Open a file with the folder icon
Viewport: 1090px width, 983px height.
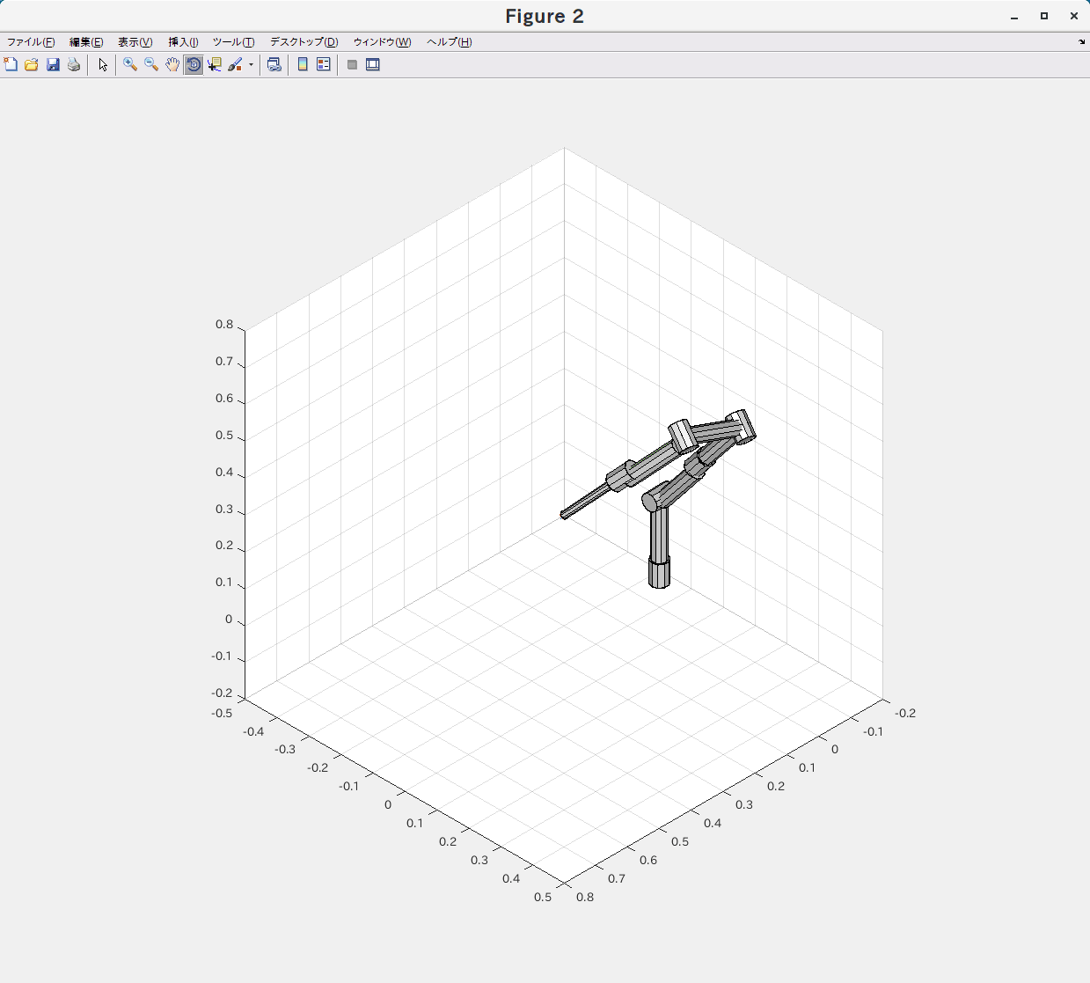tap(32, 64)
